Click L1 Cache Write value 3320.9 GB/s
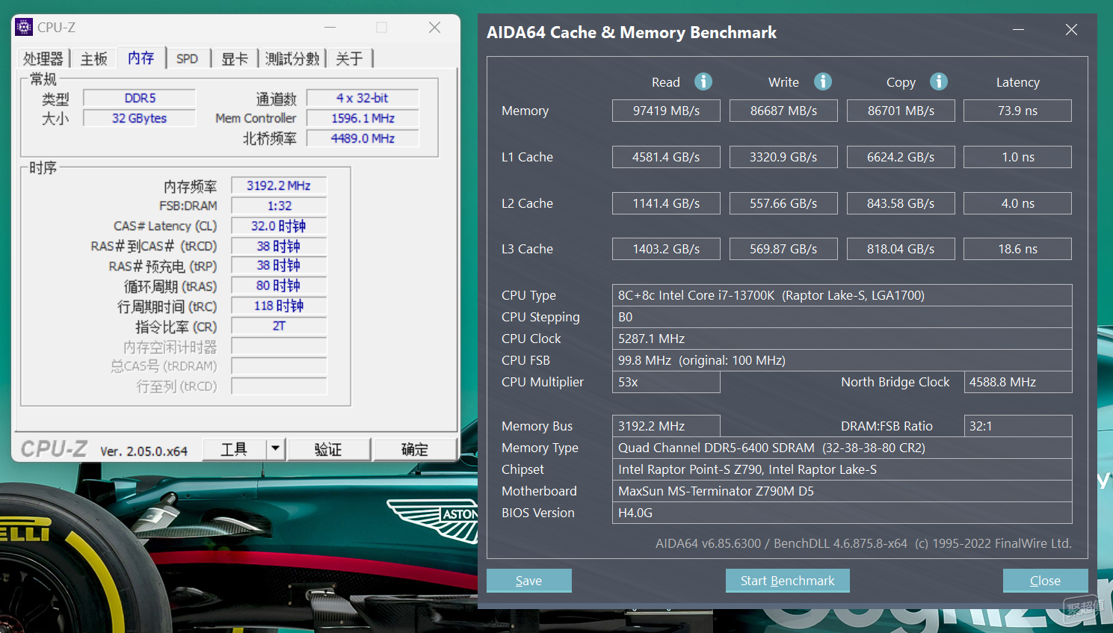This screenshot has width=1113, height=633. click(783, 157)
